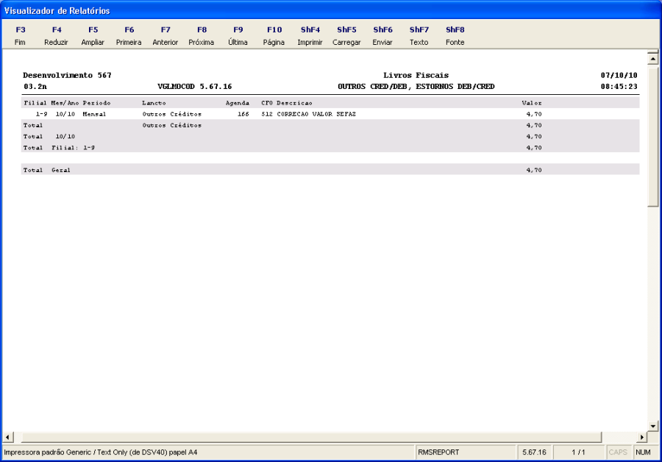Click the page indicator '1 / 1'
Image resolution: width=662 pixels, height=462 pixels.
(578, 452)
